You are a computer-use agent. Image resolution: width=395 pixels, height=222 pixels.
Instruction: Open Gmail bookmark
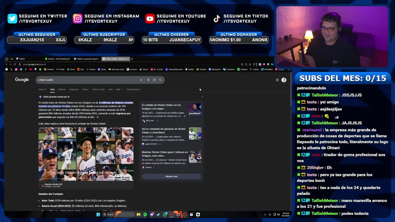pyautogui.click(x=60, y=69)
